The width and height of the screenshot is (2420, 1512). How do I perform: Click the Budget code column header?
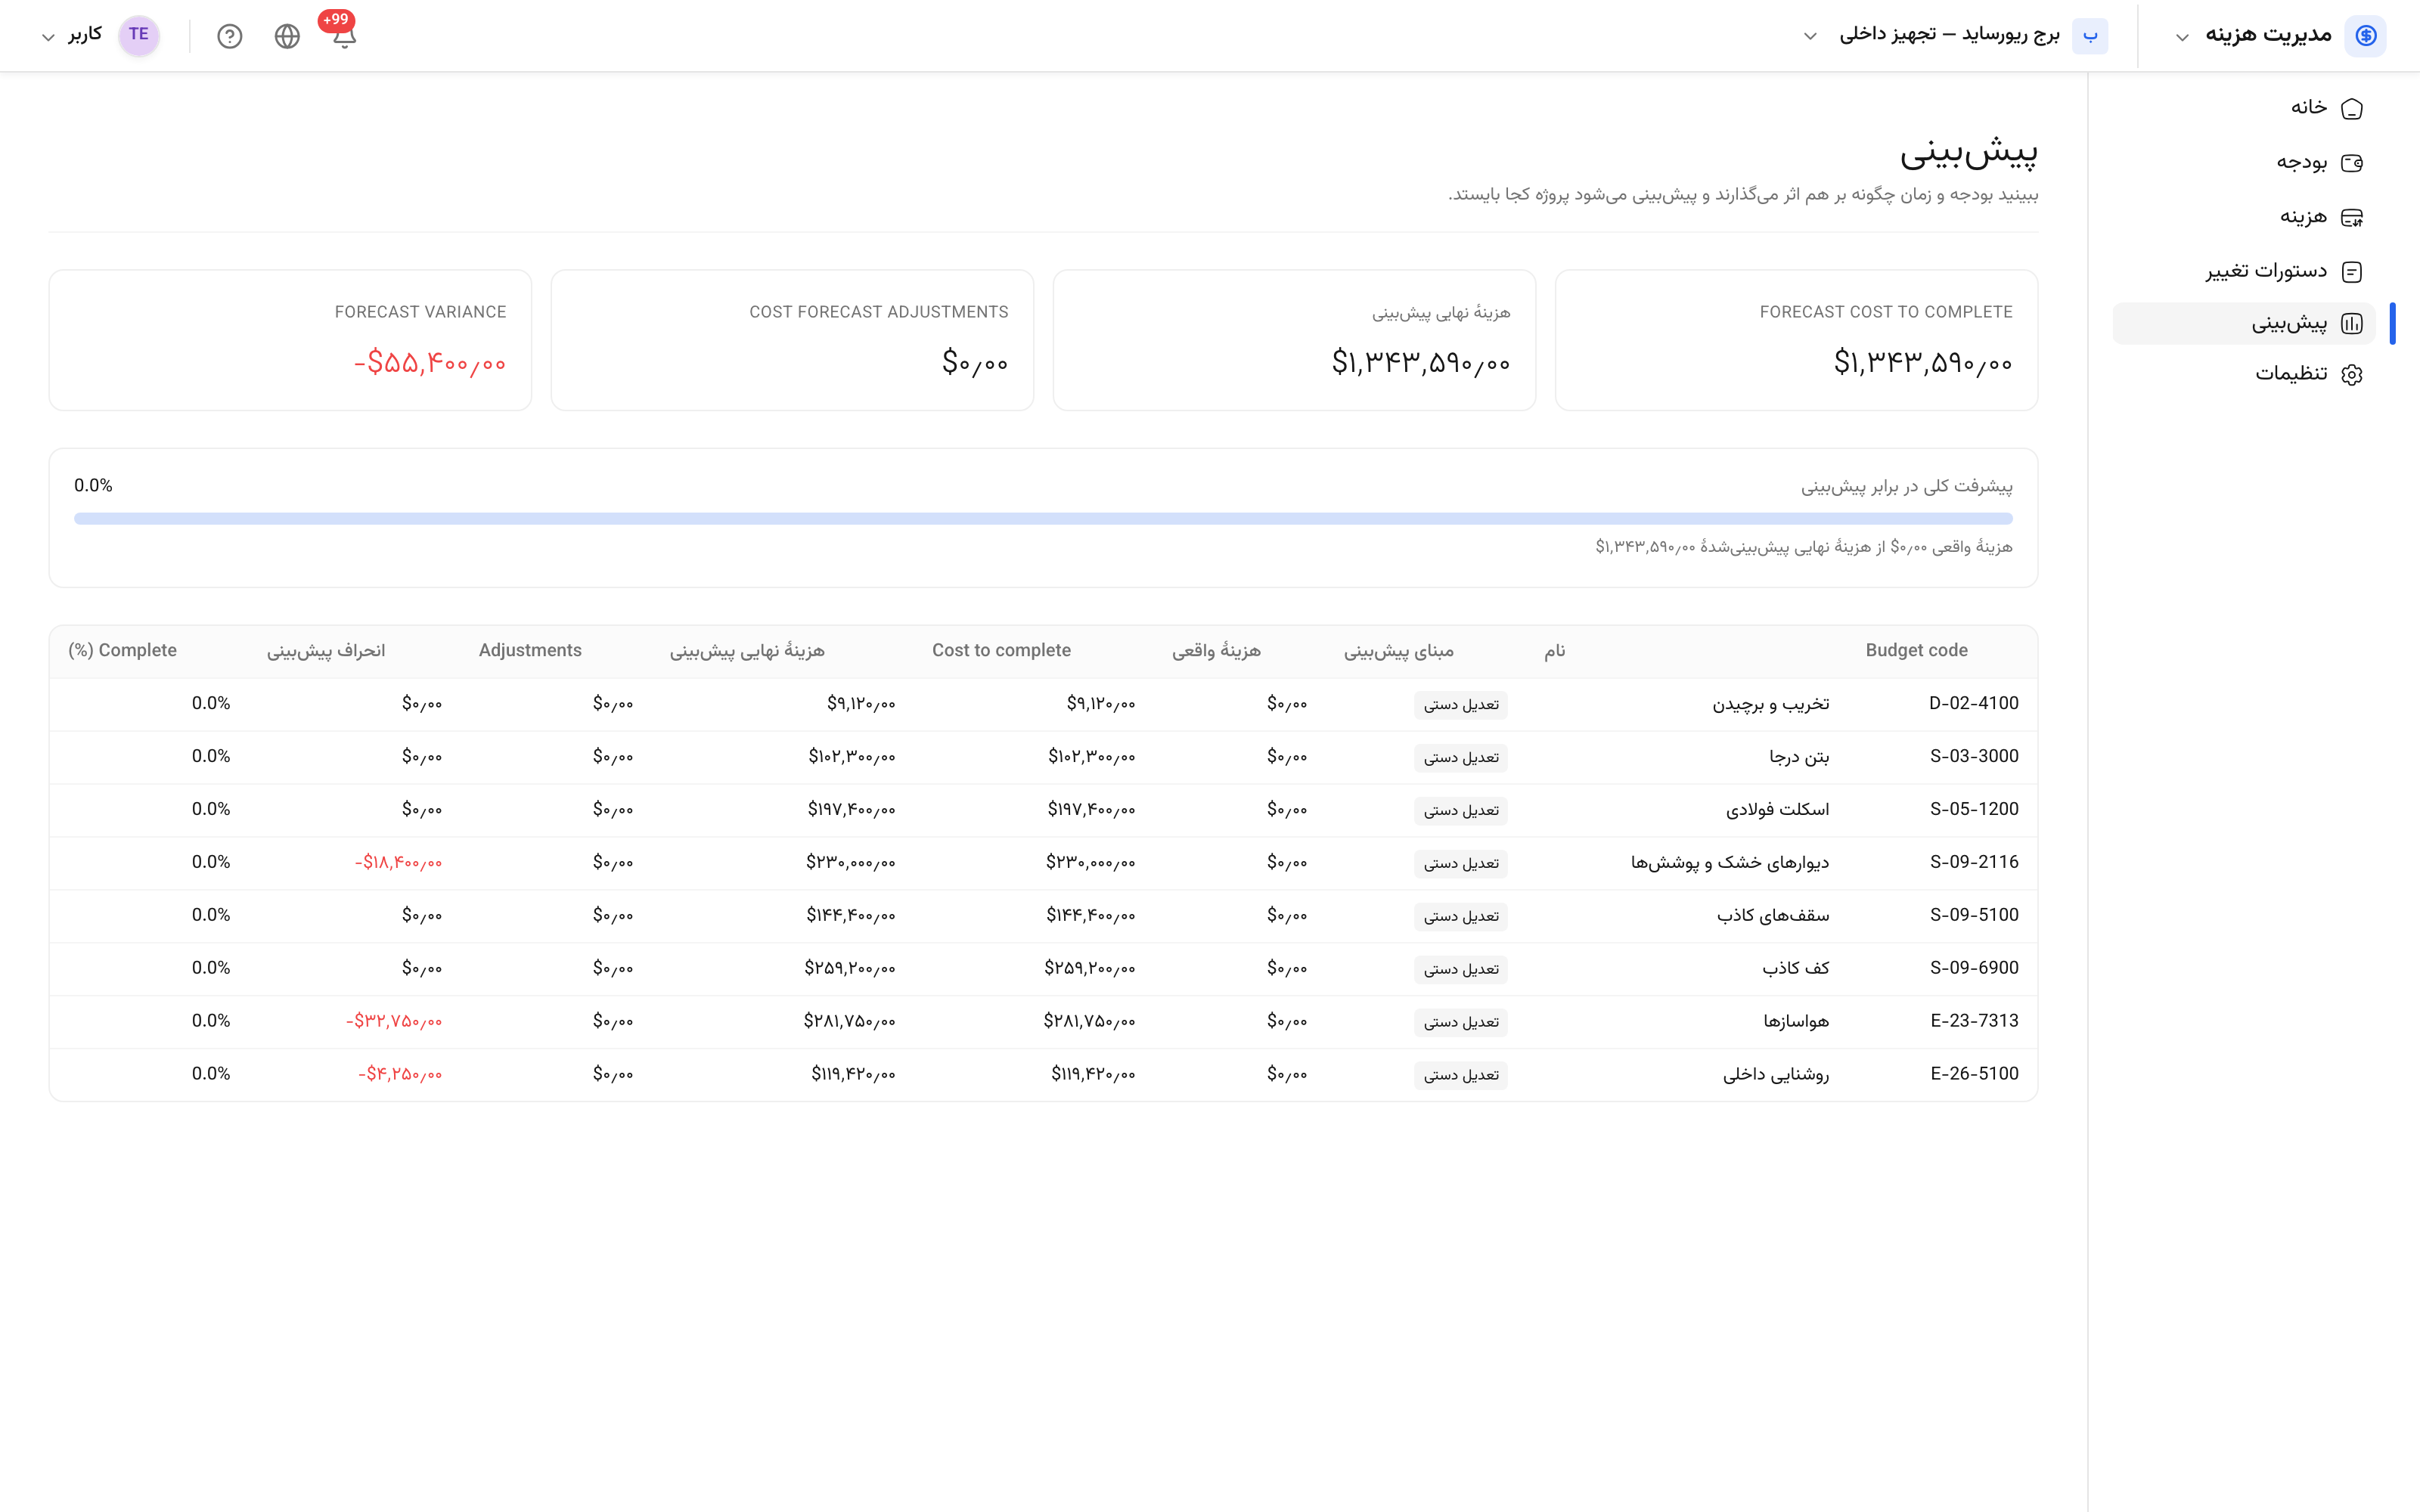pyautogui.click(x=1916, y=650)
